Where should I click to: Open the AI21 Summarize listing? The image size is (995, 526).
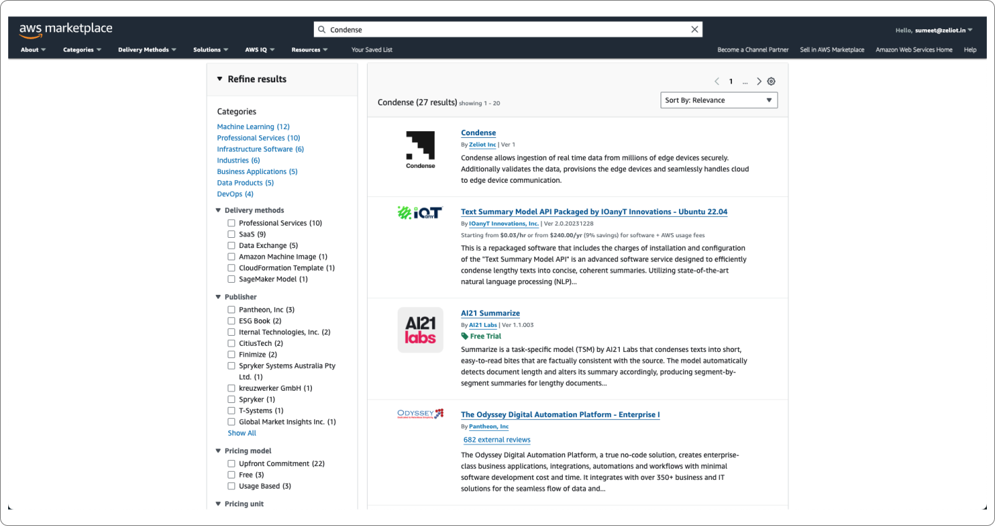490,313
